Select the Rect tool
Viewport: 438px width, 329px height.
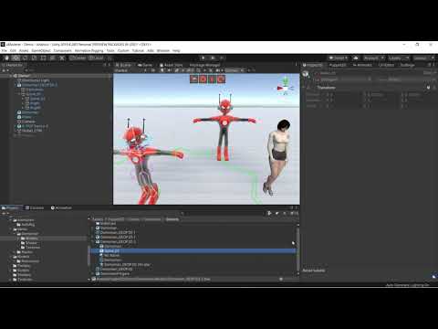[43, 58]
